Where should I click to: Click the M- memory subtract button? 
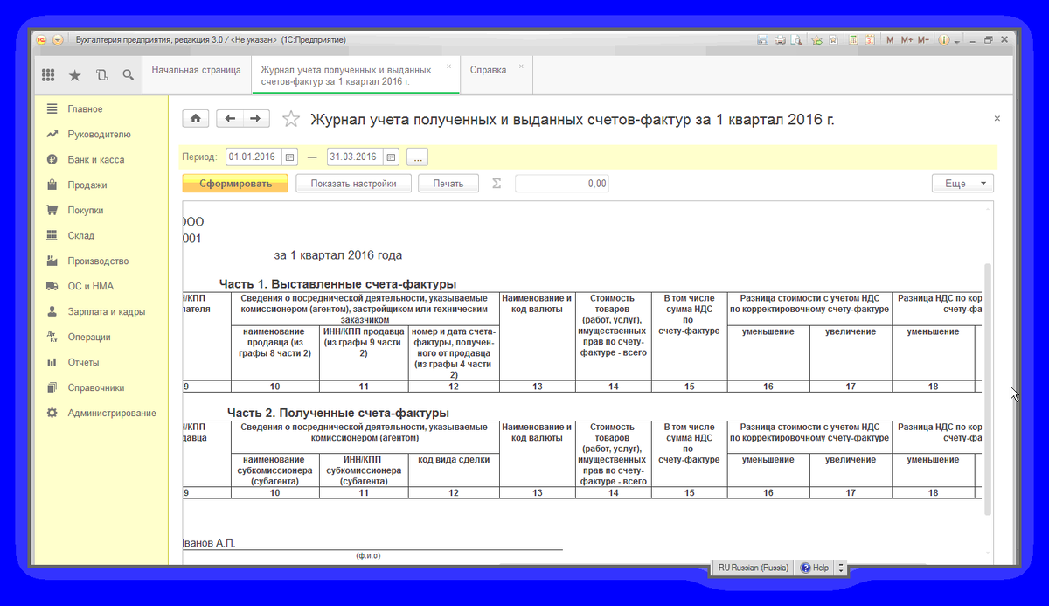click(x=923, y=40)
